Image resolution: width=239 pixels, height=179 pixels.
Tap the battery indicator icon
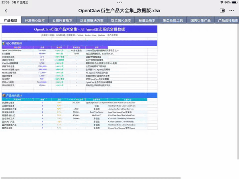coord(235,2)
